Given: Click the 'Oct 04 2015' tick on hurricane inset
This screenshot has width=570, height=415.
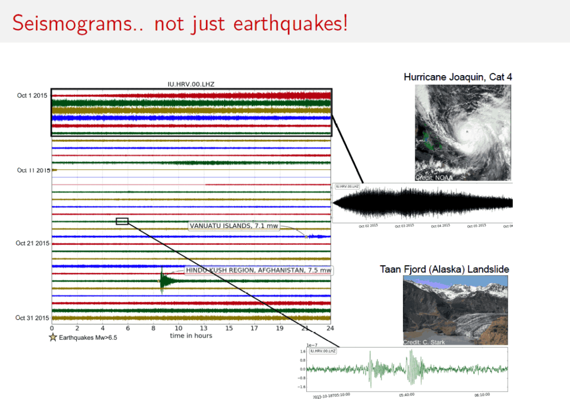Looking at the screenshot, I should tap(441, 226).
